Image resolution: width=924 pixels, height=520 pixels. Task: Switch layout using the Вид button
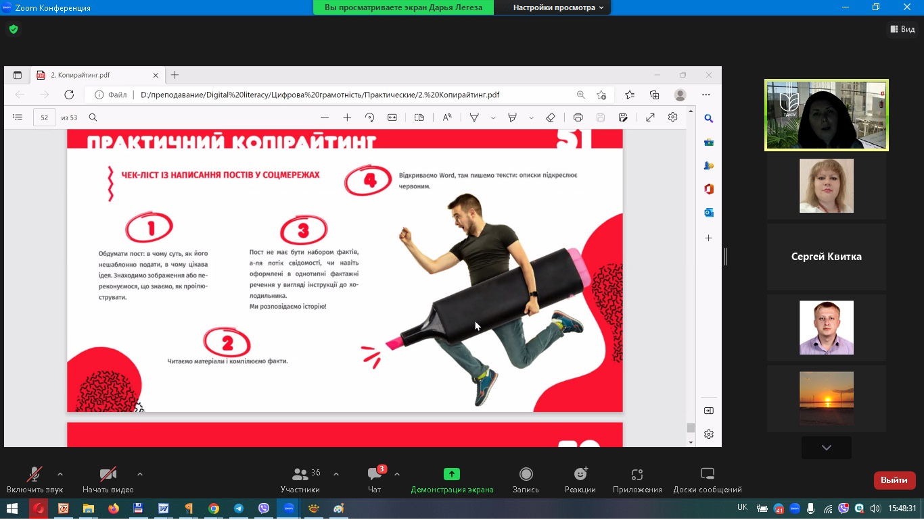tap(902, 29)
